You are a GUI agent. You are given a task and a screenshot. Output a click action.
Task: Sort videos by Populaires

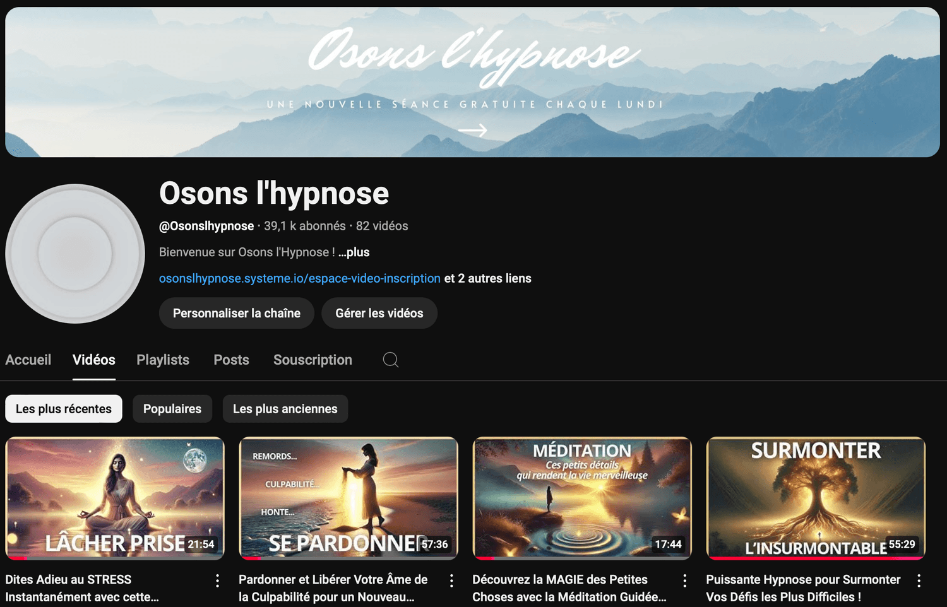tap(172, 409)
